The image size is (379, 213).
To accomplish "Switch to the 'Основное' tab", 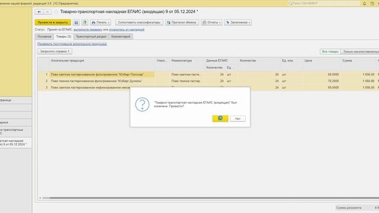I will (44, 37).
